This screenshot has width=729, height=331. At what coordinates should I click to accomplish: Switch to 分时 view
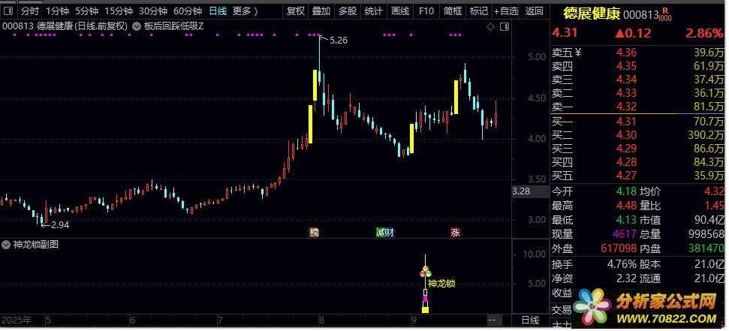pos(30,11)
